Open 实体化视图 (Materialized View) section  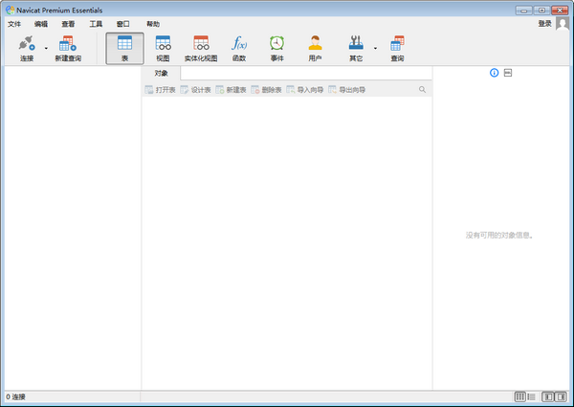click(x=201, y=46)
